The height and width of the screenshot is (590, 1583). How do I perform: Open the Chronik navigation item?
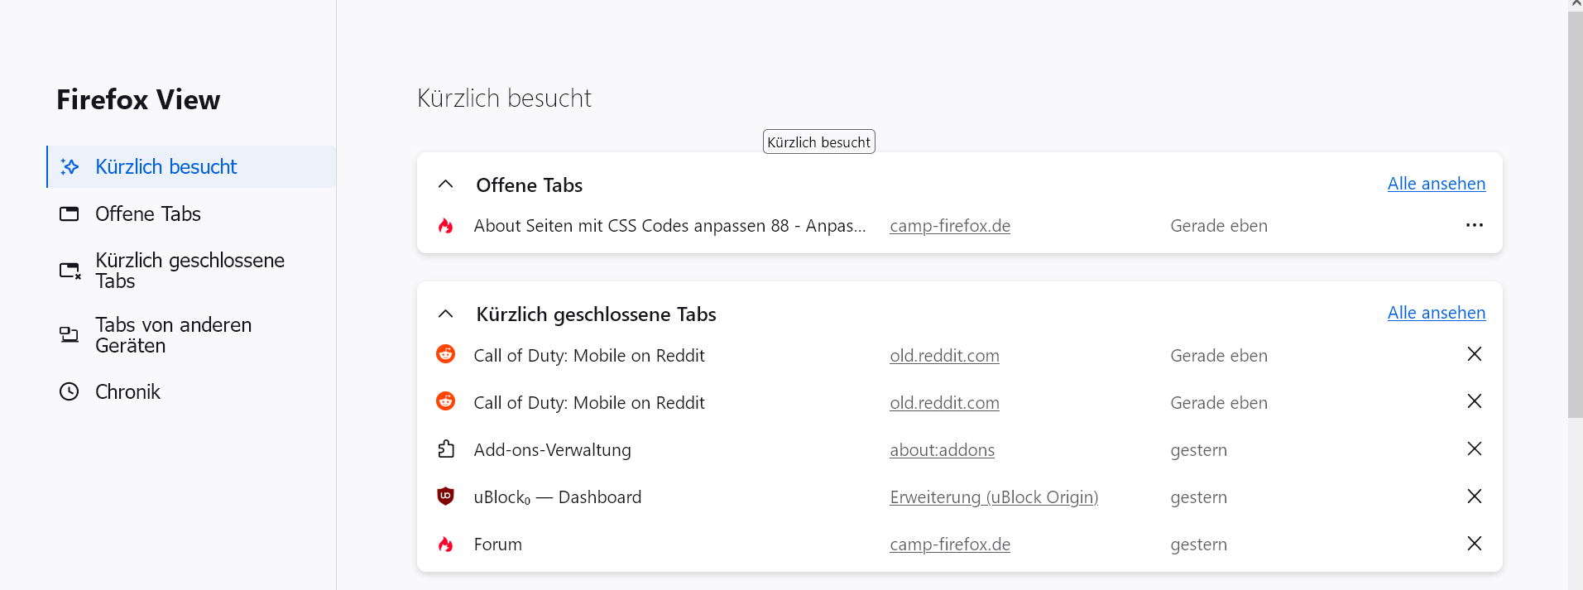coord(127,391)
